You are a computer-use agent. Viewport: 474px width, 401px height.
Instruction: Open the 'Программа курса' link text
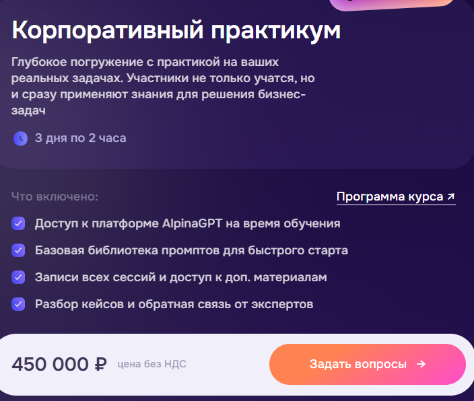[x=389, y=197]
